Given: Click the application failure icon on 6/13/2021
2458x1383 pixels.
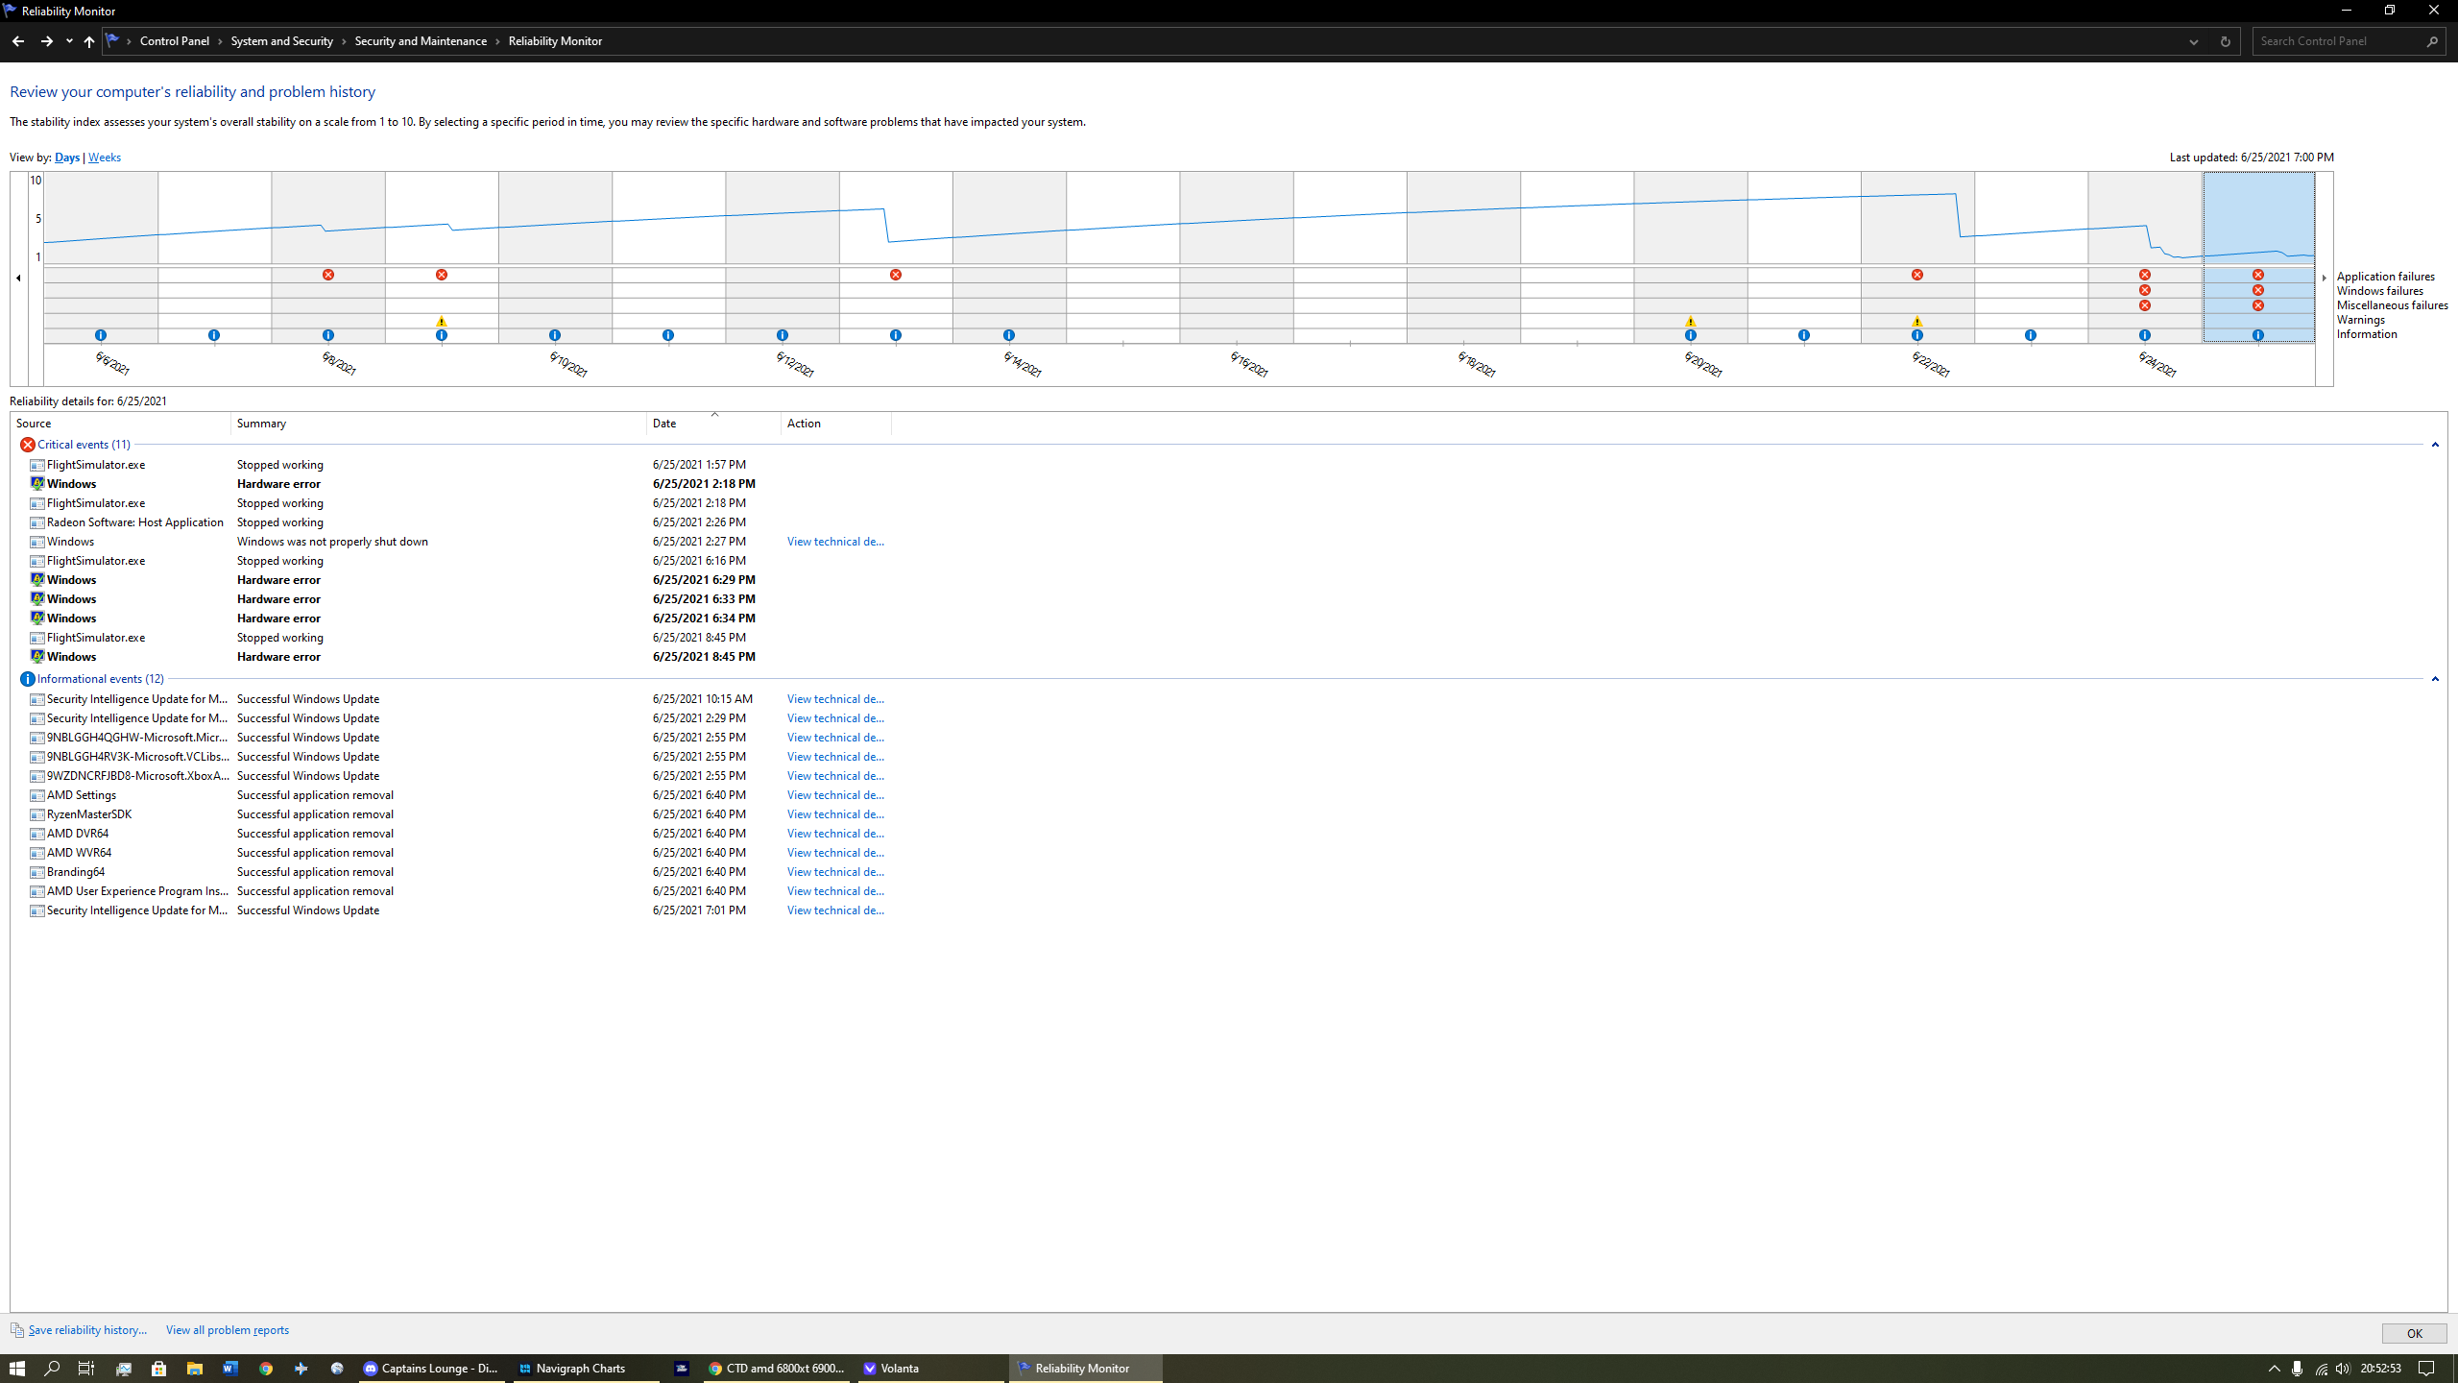Looking at the screenshot, I should (896, 275).
